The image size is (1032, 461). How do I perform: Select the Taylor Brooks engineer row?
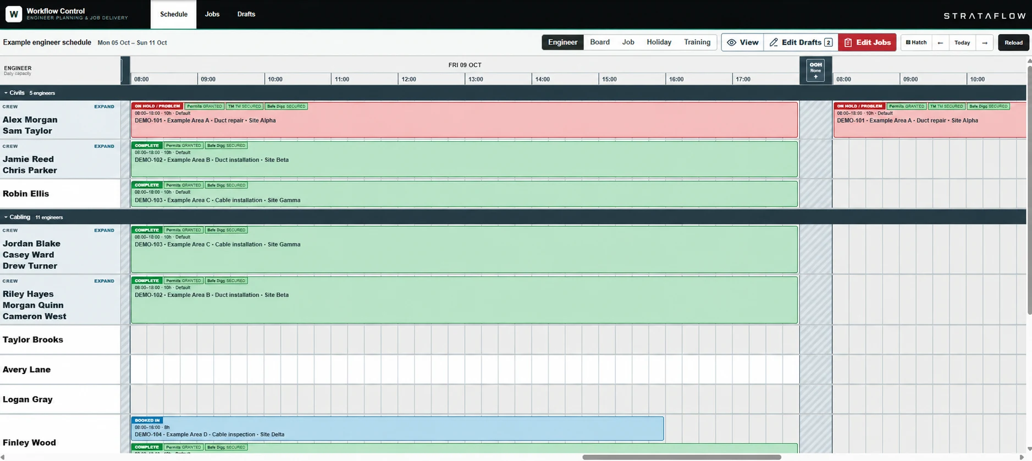tap(513, 340)
